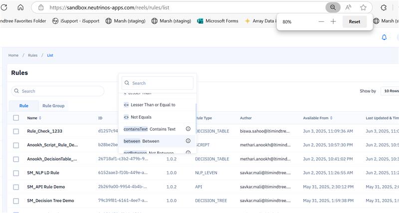Open notifications bell icon

click(x=384, y=37)
